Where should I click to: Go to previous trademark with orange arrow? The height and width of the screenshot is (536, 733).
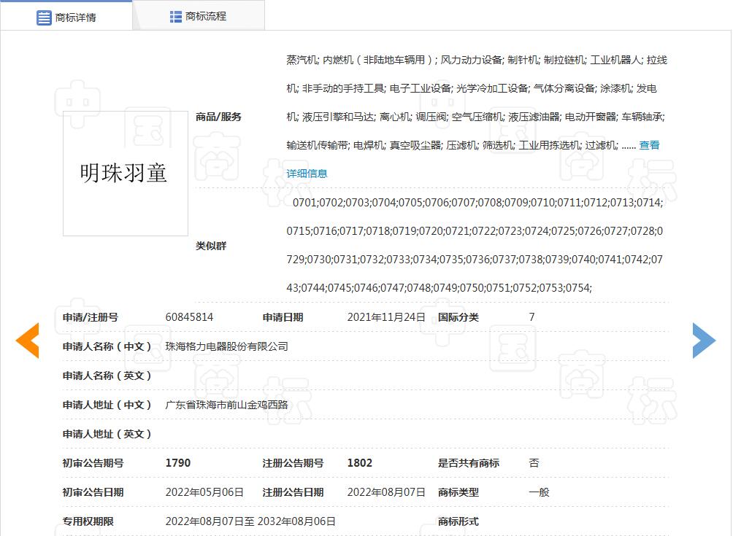(27, 341)
